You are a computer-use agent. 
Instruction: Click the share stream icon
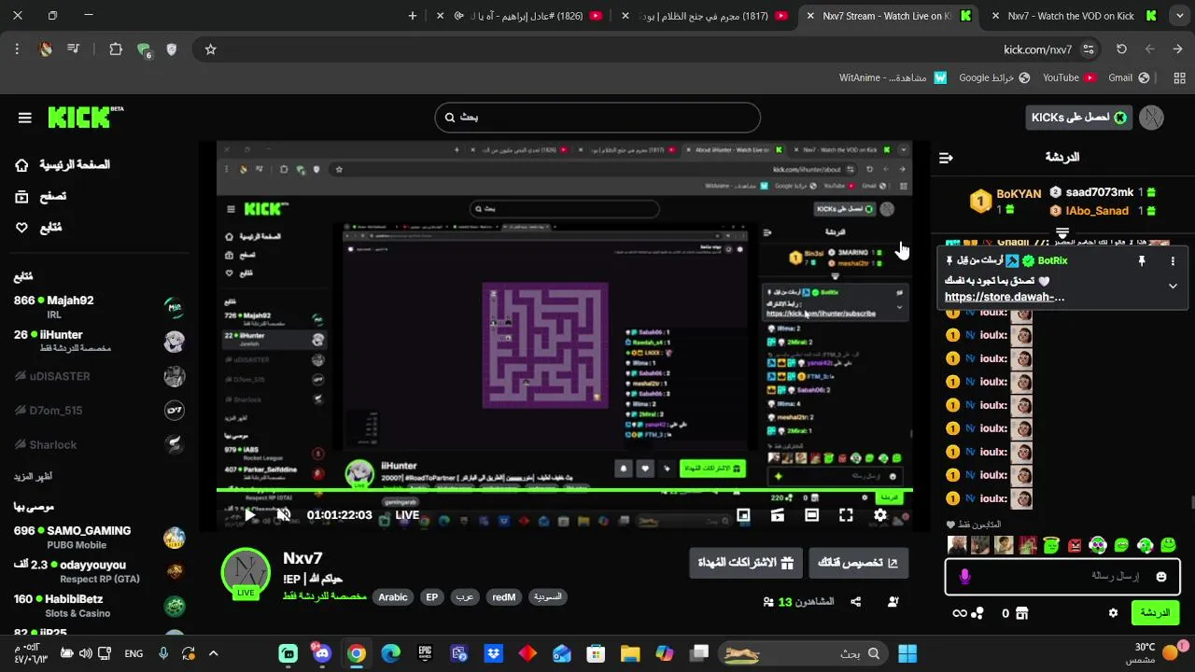point(856,602)
